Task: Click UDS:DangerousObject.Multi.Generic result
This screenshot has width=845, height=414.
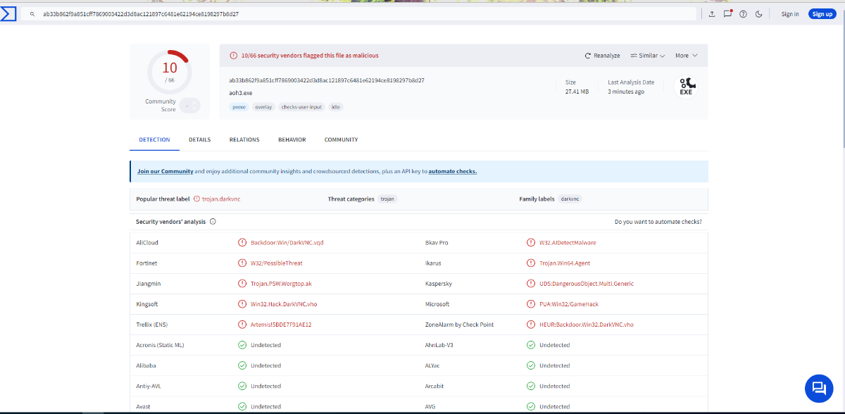Action: coord(587,284)
